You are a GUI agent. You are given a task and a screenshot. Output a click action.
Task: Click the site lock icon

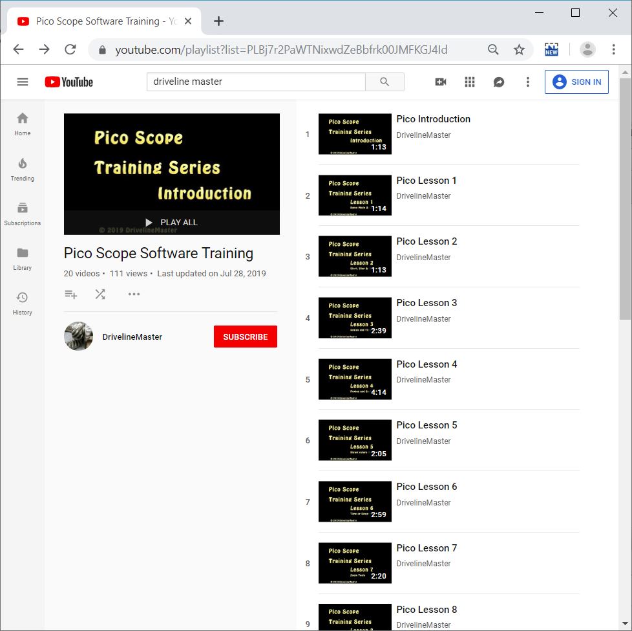click(x=102, y=50)
